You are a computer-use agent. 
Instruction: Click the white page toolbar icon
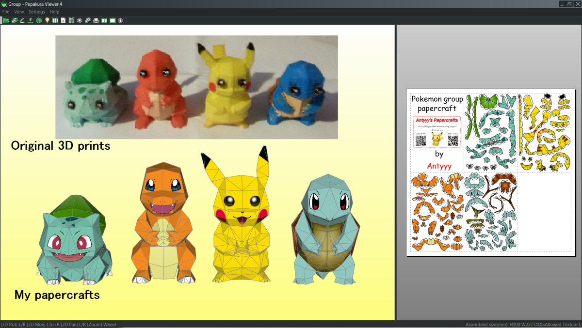(63, 20)
